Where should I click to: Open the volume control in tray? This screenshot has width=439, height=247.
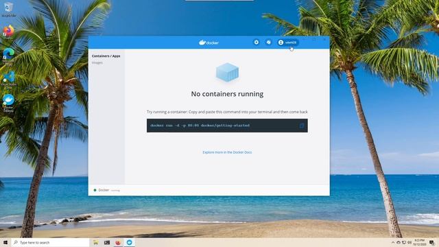410,242
